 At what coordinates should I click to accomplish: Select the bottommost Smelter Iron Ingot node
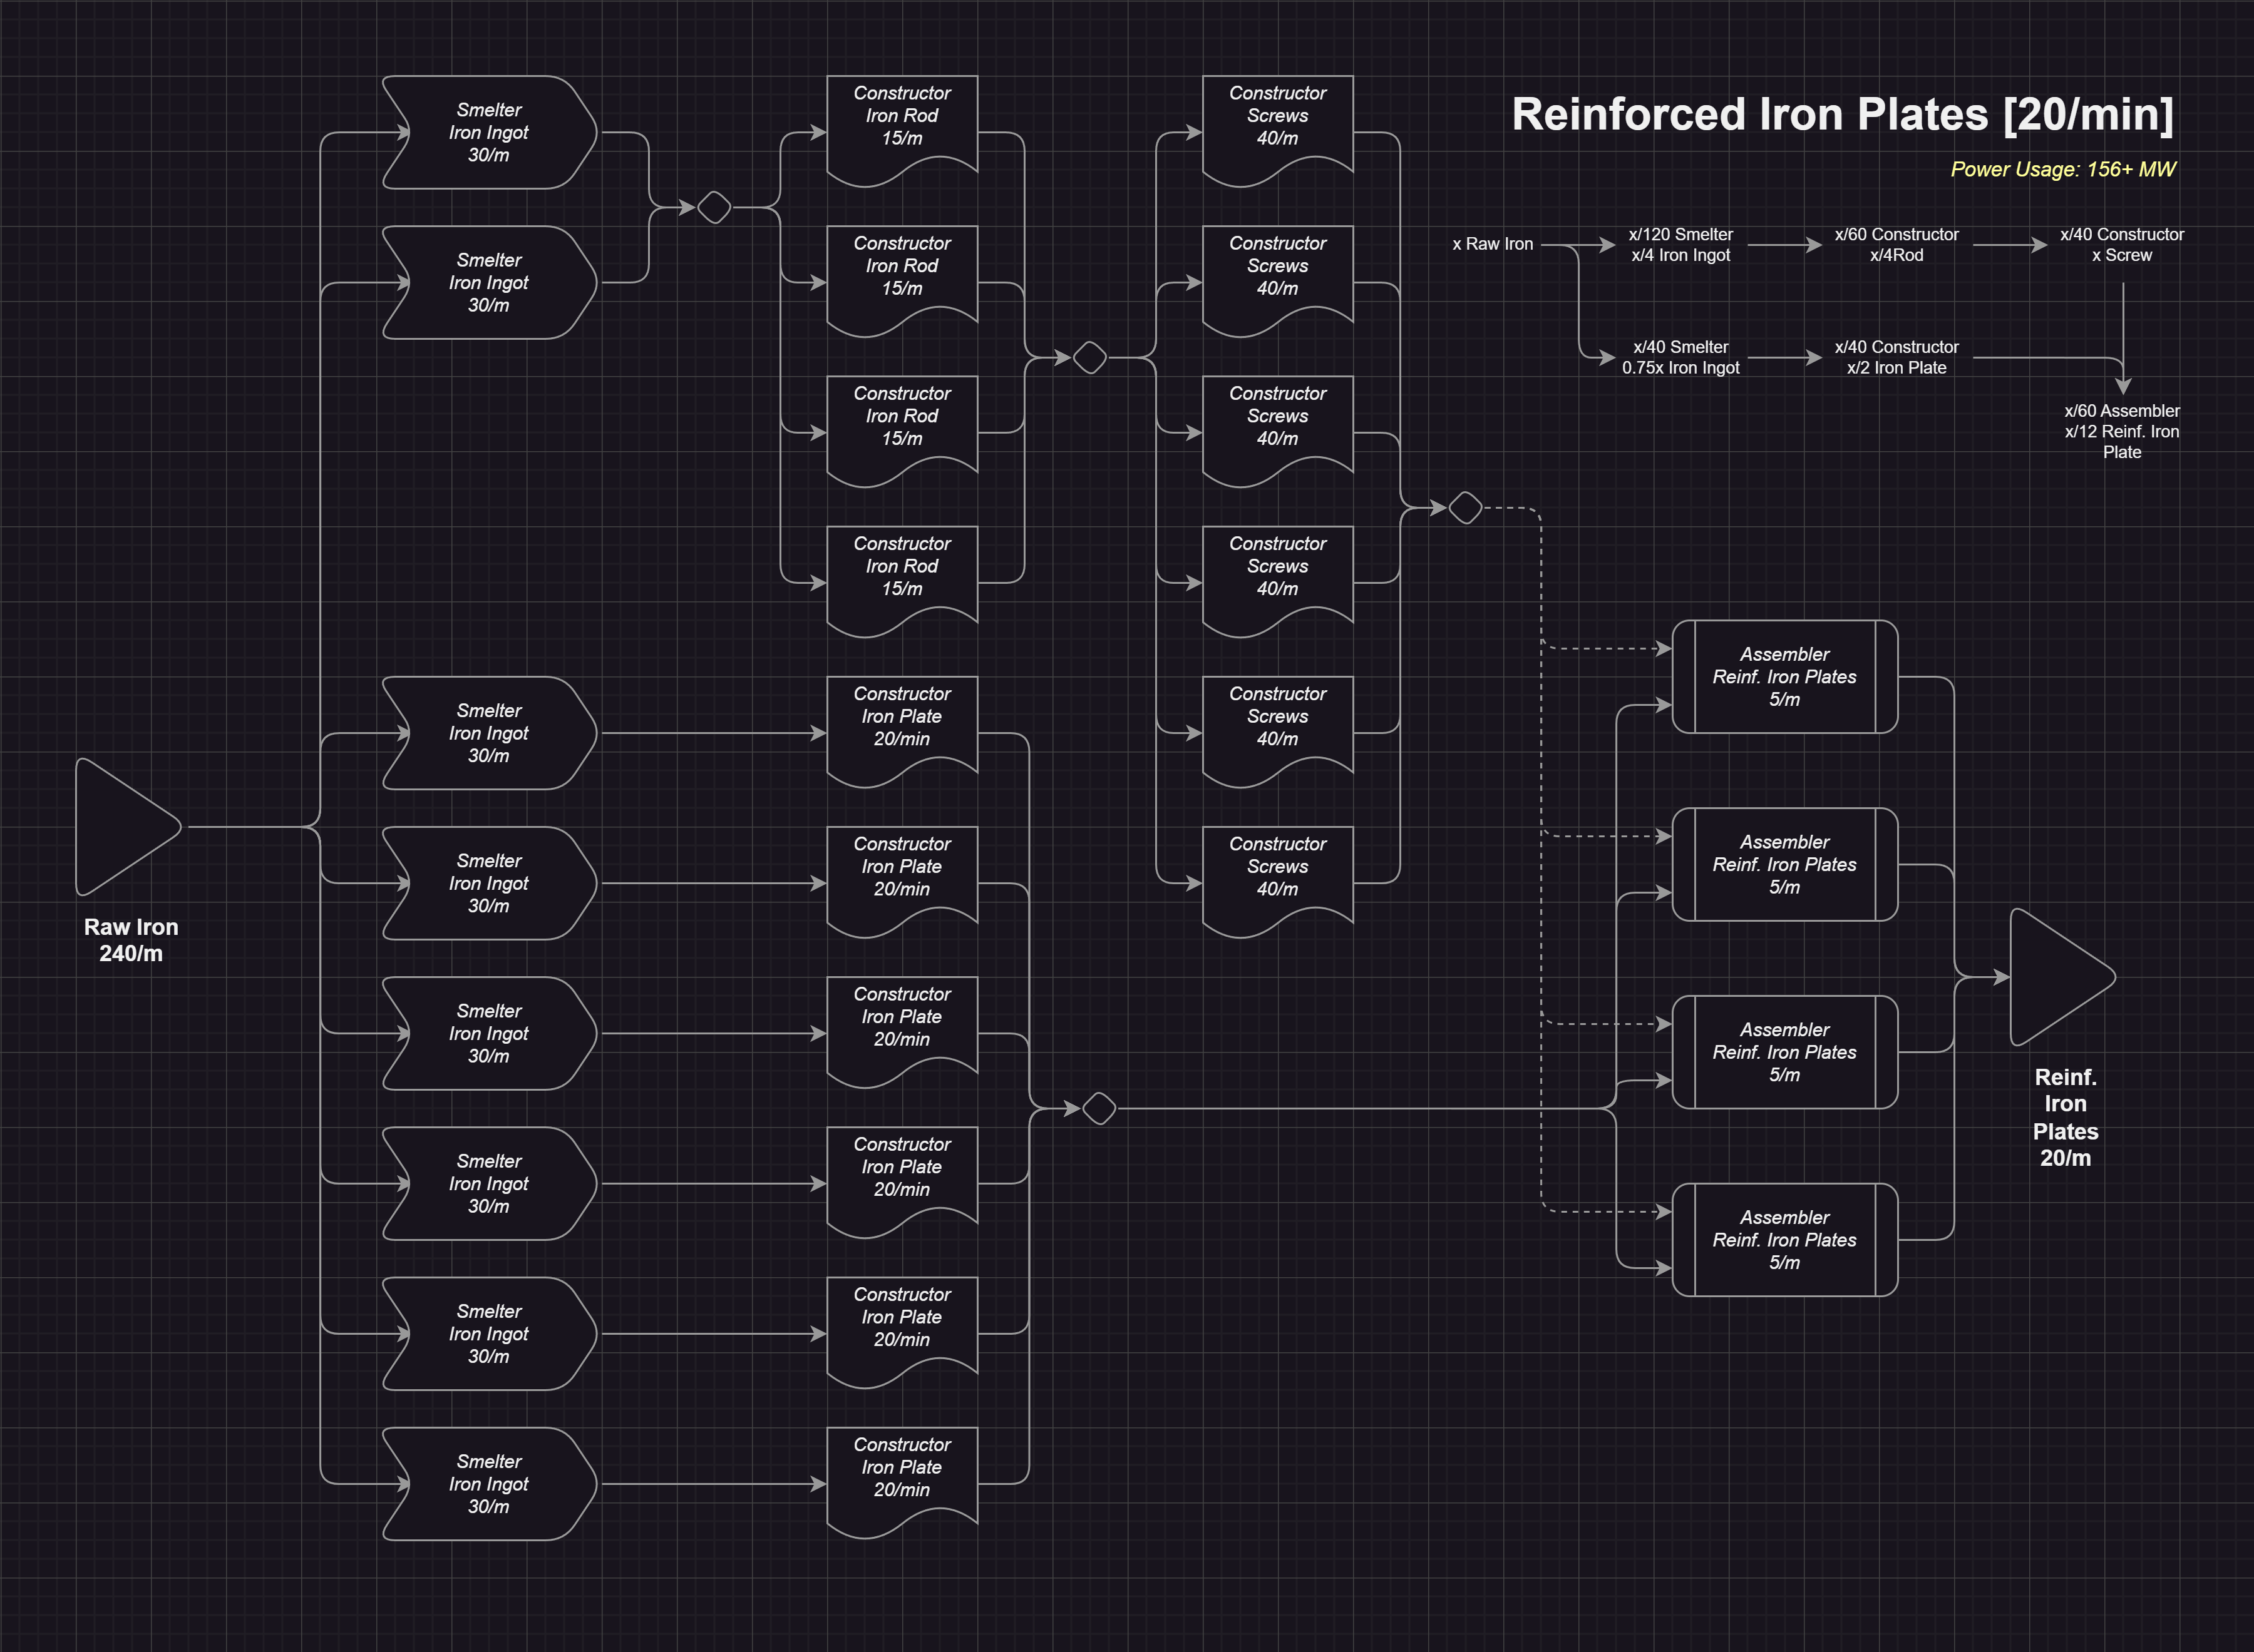click(488, 1484)
